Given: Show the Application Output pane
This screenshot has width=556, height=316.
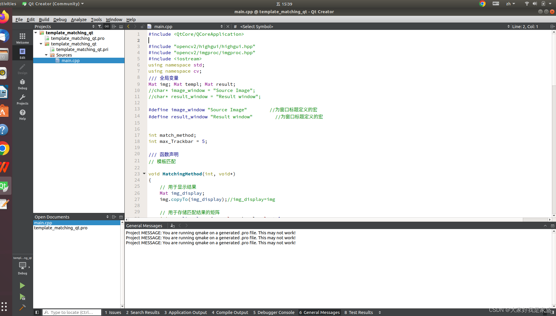Looking at the screenshot, I should point(185,312).
